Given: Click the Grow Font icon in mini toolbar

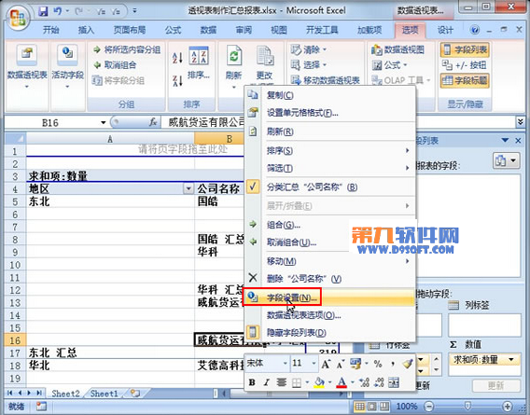Looking at the screenshot, I should [326, 364].
